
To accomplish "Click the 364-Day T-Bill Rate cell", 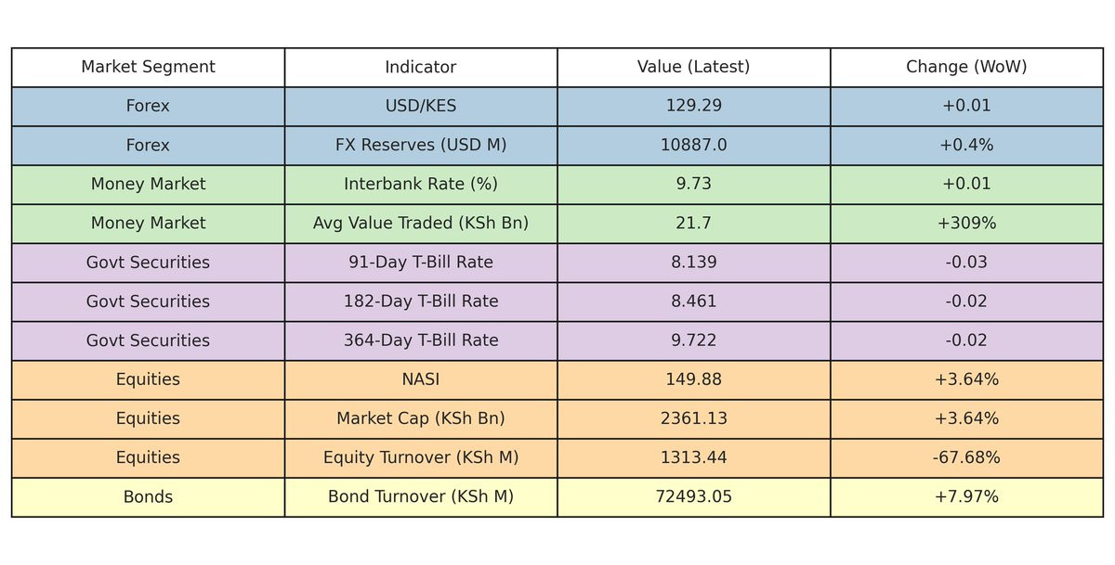I will click(421, 340).
